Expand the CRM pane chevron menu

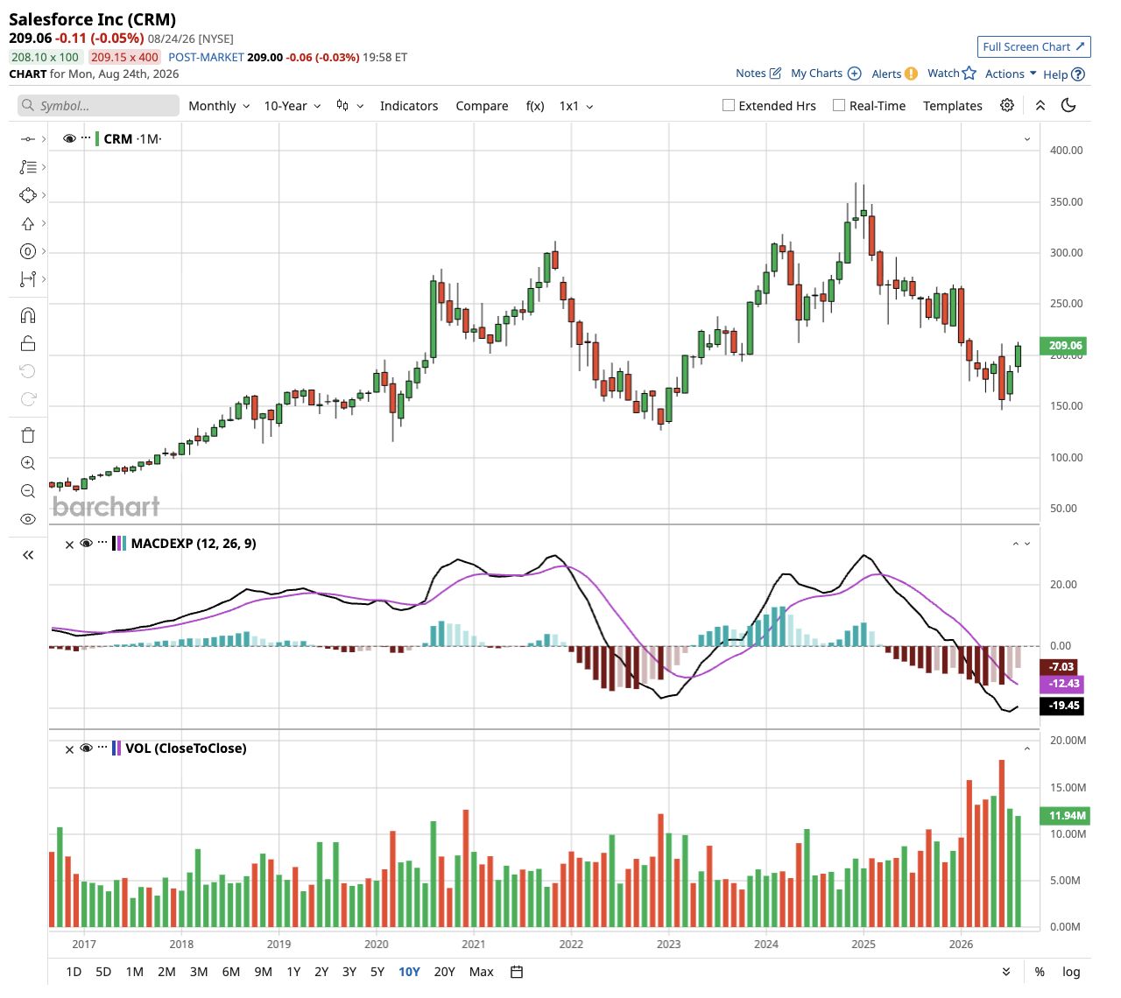1027,139
